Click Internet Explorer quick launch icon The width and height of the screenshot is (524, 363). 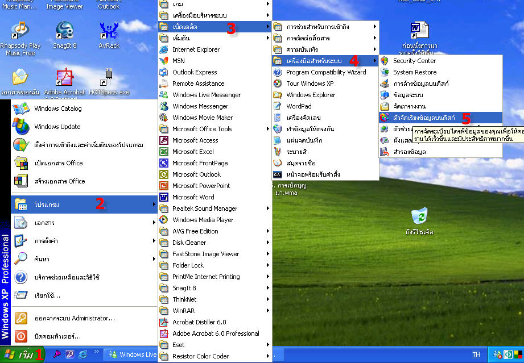click(84, 354)
